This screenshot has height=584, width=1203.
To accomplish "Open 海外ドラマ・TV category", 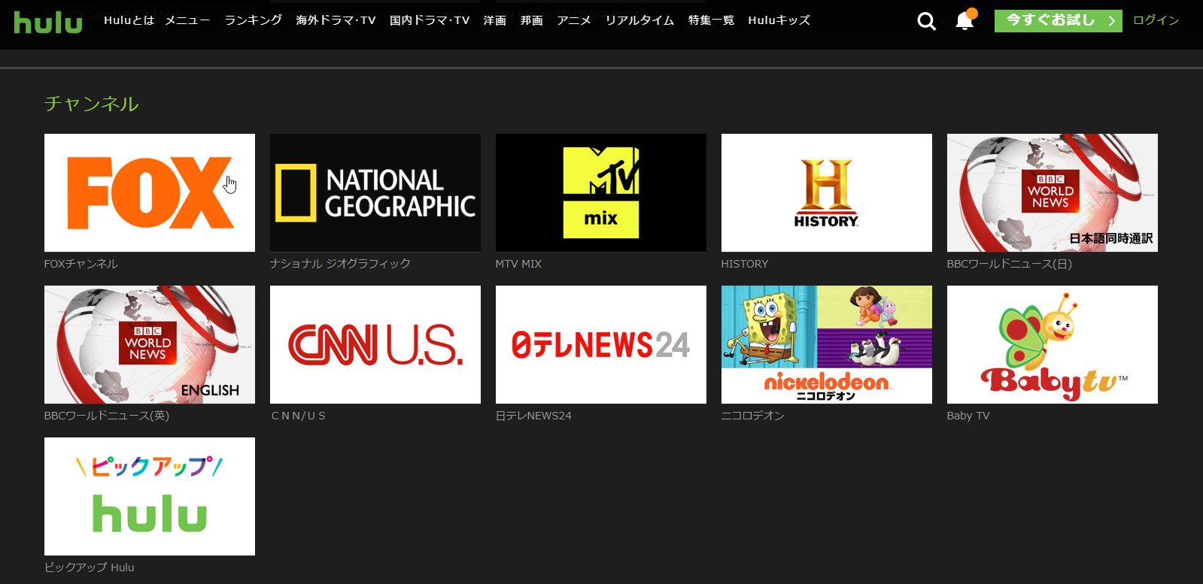I will pos(336,20).
